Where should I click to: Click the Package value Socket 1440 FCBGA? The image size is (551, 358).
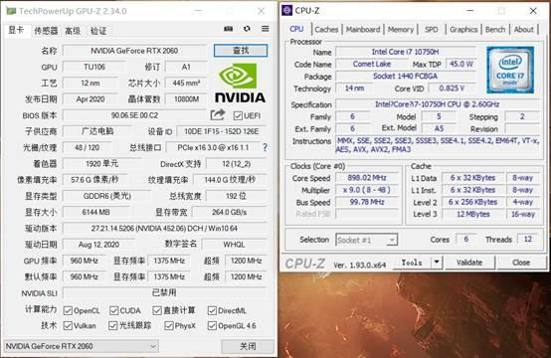(x=406, y=76)
